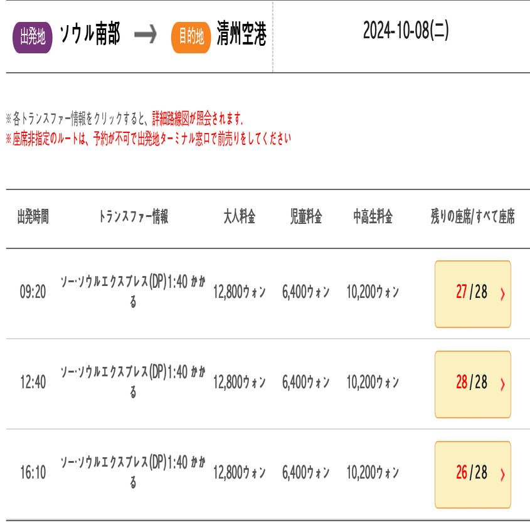Click the orange 目的地 destination badge
Viewport: 530px width, 530px height.
pos(191,37)
